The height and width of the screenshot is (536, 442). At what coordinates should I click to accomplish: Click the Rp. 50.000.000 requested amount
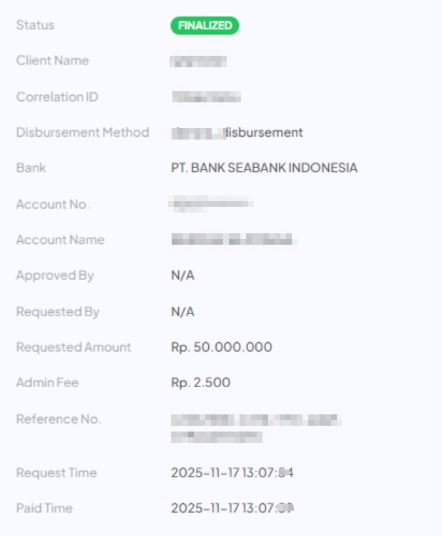[222, 347]
